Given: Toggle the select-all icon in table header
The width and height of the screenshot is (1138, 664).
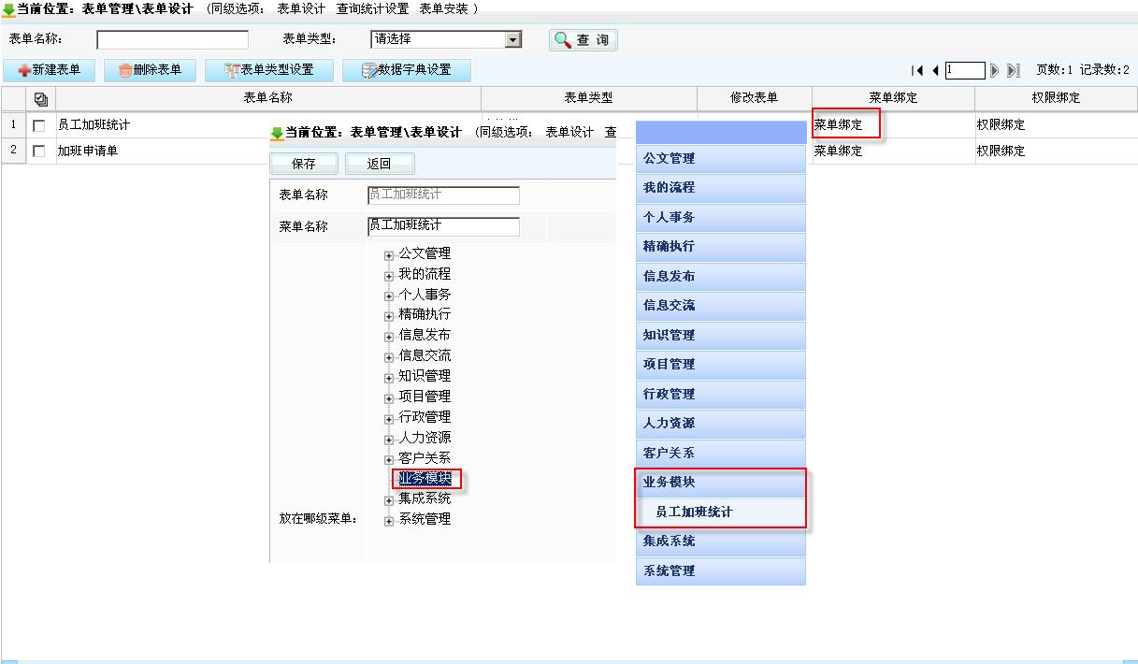Looking at the screenshot, I should [40, 98].
